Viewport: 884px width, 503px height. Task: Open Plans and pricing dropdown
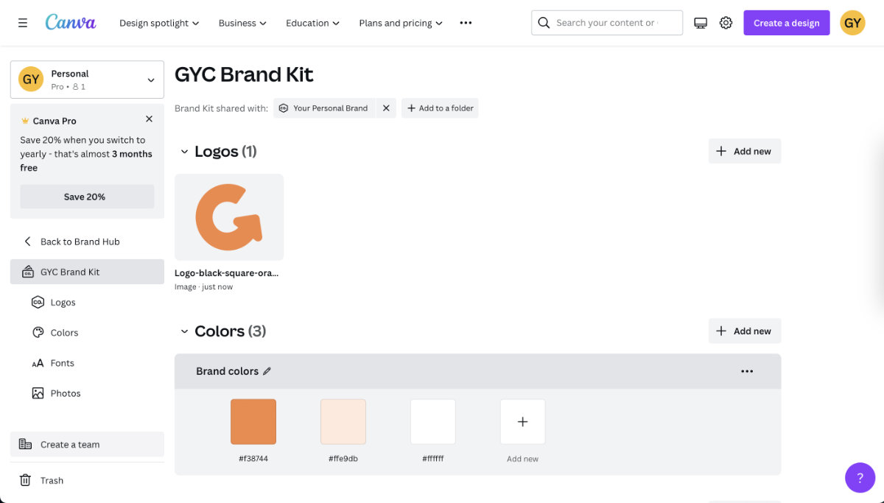[x=401, y=23]
